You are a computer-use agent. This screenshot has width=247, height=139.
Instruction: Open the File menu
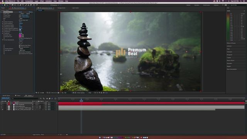[18, 1]
